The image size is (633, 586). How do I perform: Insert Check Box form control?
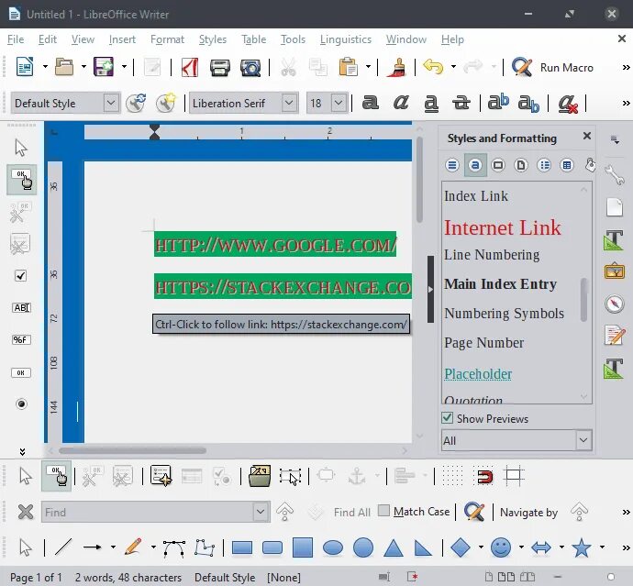coord(20,276)
